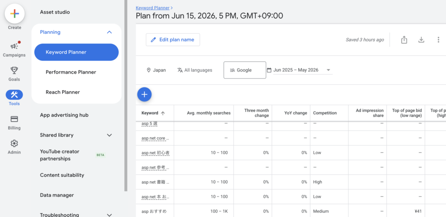Viewport: 446px width, 217px height.
Task: Open Campaigns megaphone icon
Action: [14, 45]
